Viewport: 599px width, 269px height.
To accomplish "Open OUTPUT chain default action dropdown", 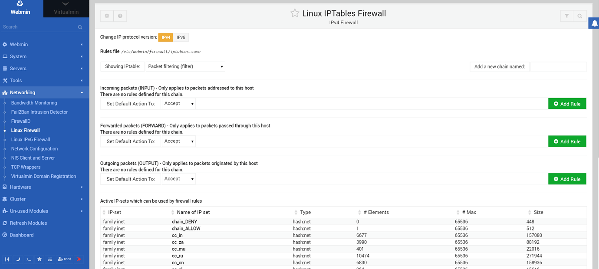I will click(179, 179).
